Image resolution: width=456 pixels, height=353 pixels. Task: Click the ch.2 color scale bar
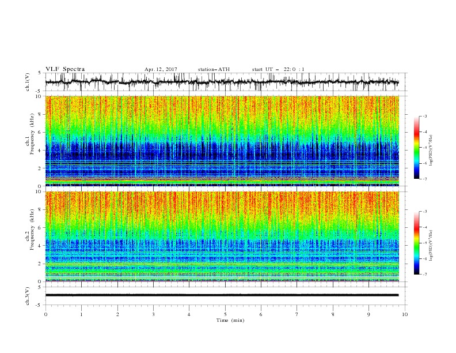point(416,243)
